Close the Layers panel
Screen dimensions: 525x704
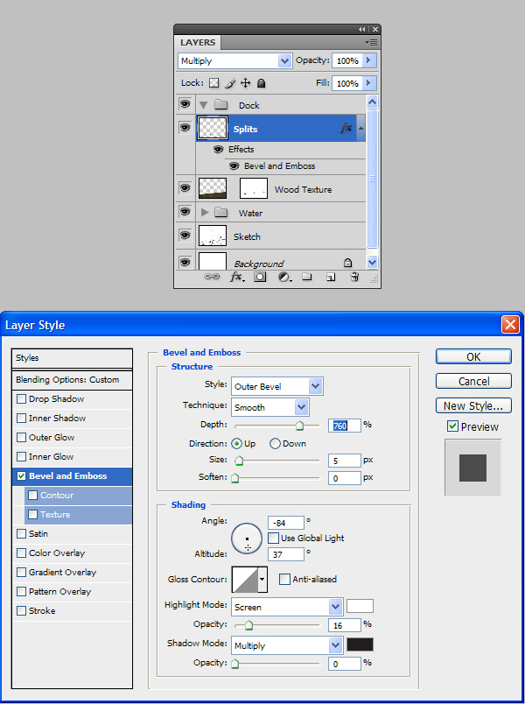[x=375, y=30]
